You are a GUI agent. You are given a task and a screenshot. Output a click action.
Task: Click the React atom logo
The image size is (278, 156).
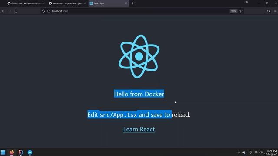coord(139,56)
